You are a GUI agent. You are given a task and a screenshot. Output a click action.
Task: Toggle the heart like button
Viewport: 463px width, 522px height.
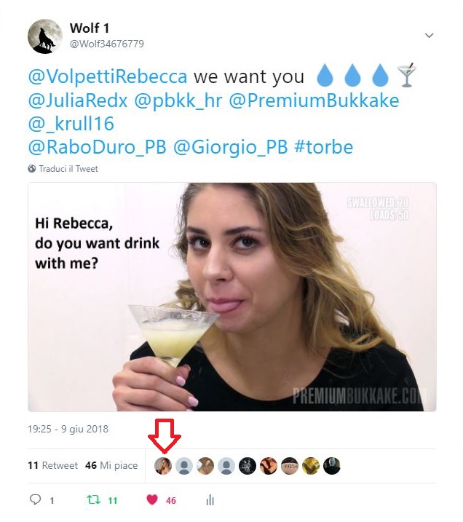coord(152,500)
